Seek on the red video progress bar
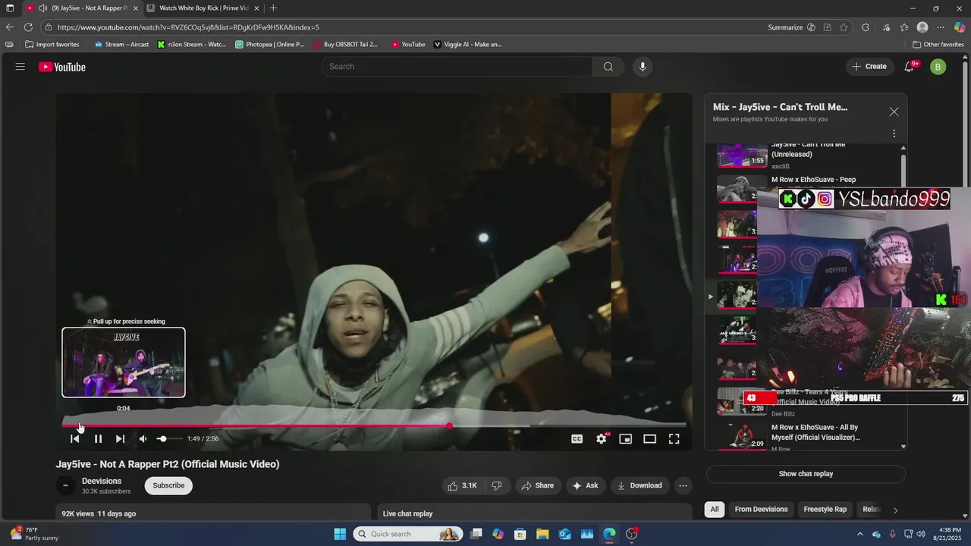Viewport: 971px width, 546px height. 374,426
